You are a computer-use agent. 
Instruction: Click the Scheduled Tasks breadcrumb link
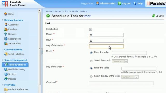click(77, 11)
